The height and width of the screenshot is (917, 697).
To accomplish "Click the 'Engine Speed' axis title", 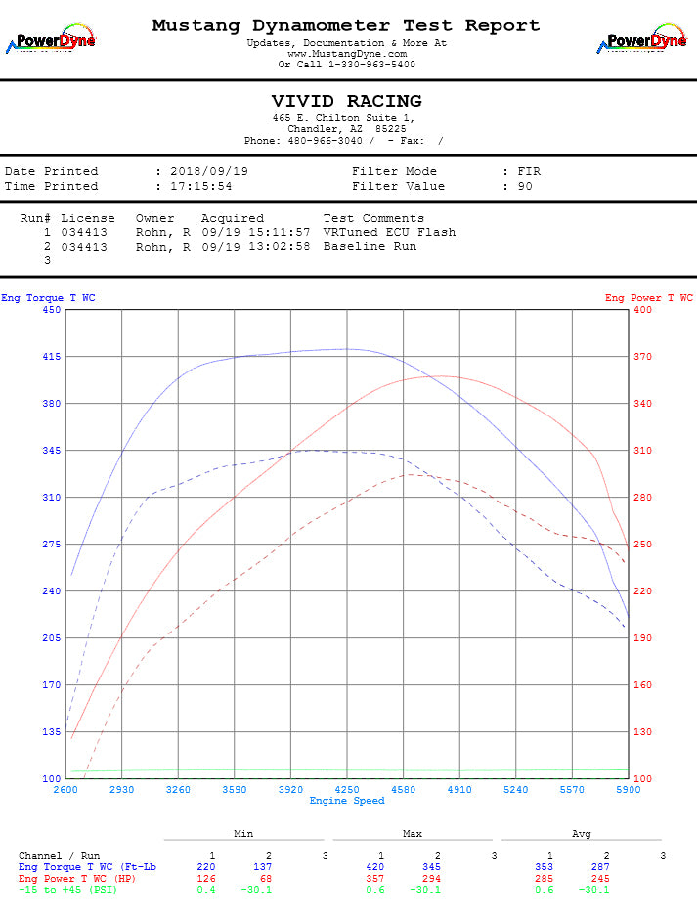I will click(x=347, y=800).
